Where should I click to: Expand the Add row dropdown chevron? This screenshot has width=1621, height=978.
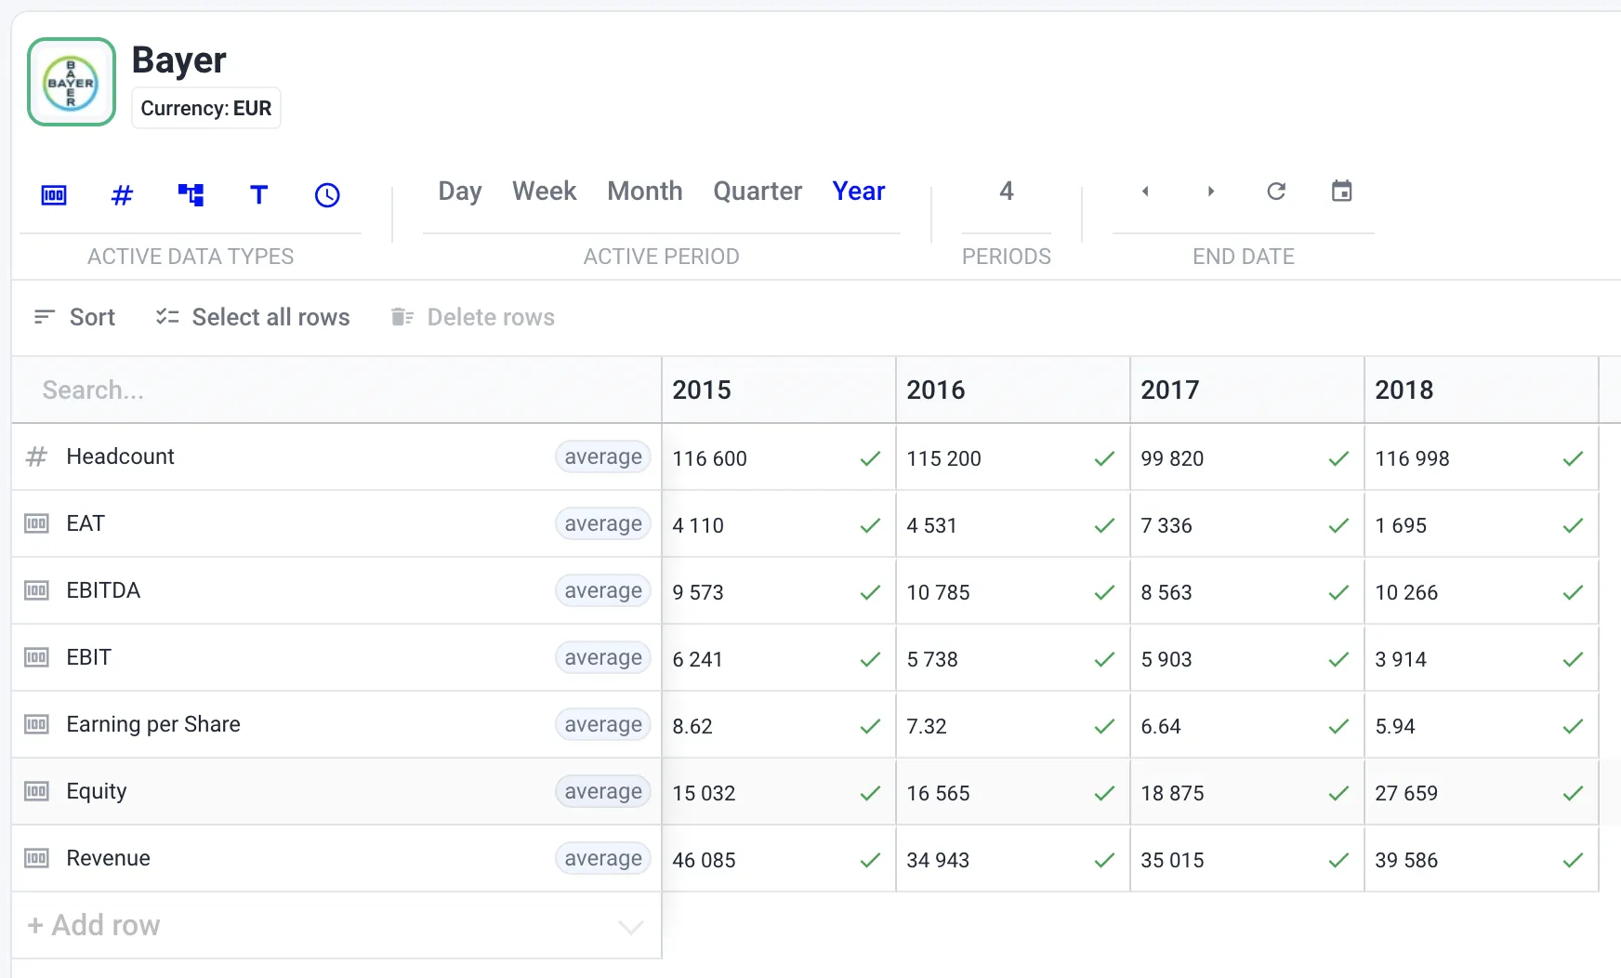click(x=631, y=927)
